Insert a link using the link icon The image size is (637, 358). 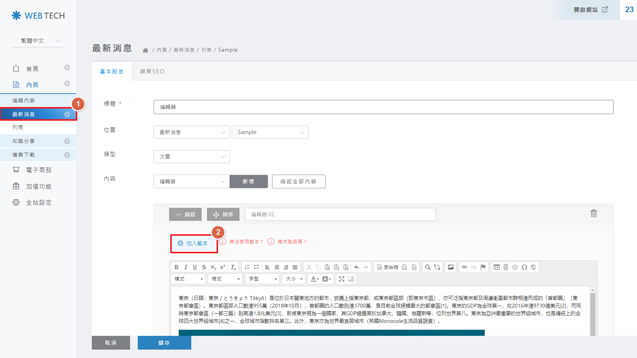464,267
